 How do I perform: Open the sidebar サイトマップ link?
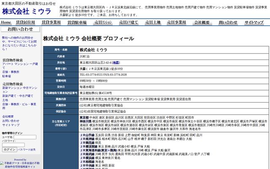pos(11,125)
